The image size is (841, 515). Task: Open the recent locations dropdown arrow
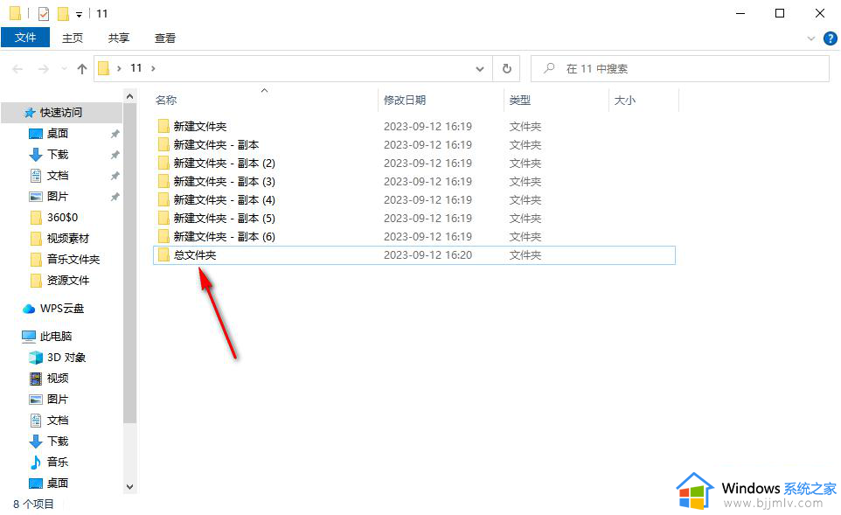pyautogui.click(x=65, y=69)
